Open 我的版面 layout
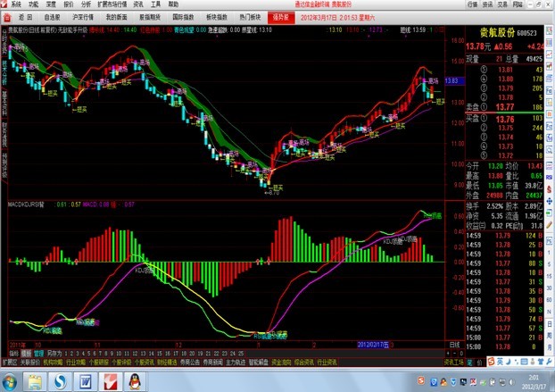This screenshot has height=392, width=555. pos(117,17)
